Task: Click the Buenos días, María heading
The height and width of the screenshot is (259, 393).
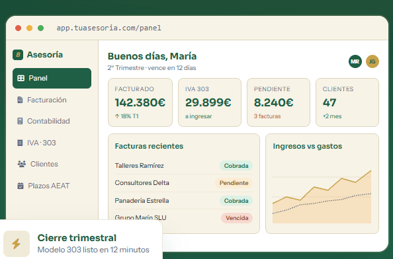Action: pos(152,56)
